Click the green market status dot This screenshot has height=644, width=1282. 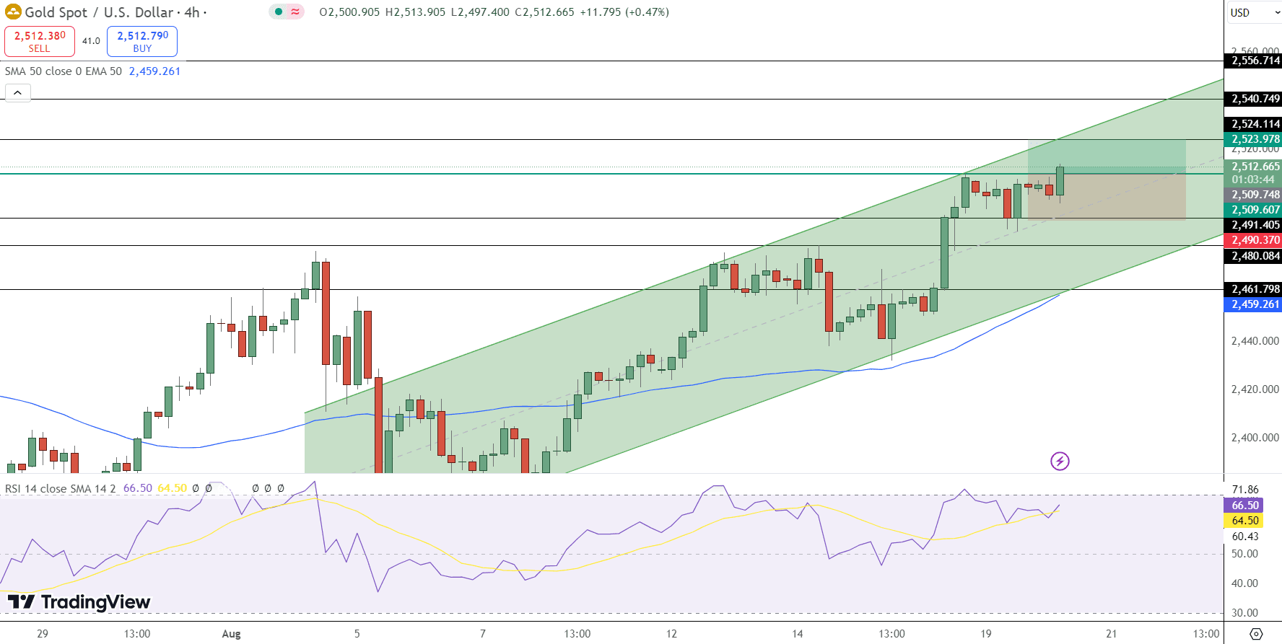(279, 12)
